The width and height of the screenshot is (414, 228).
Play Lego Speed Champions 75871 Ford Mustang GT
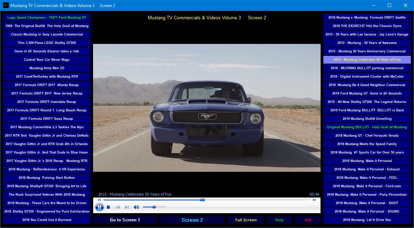(47, 18)
